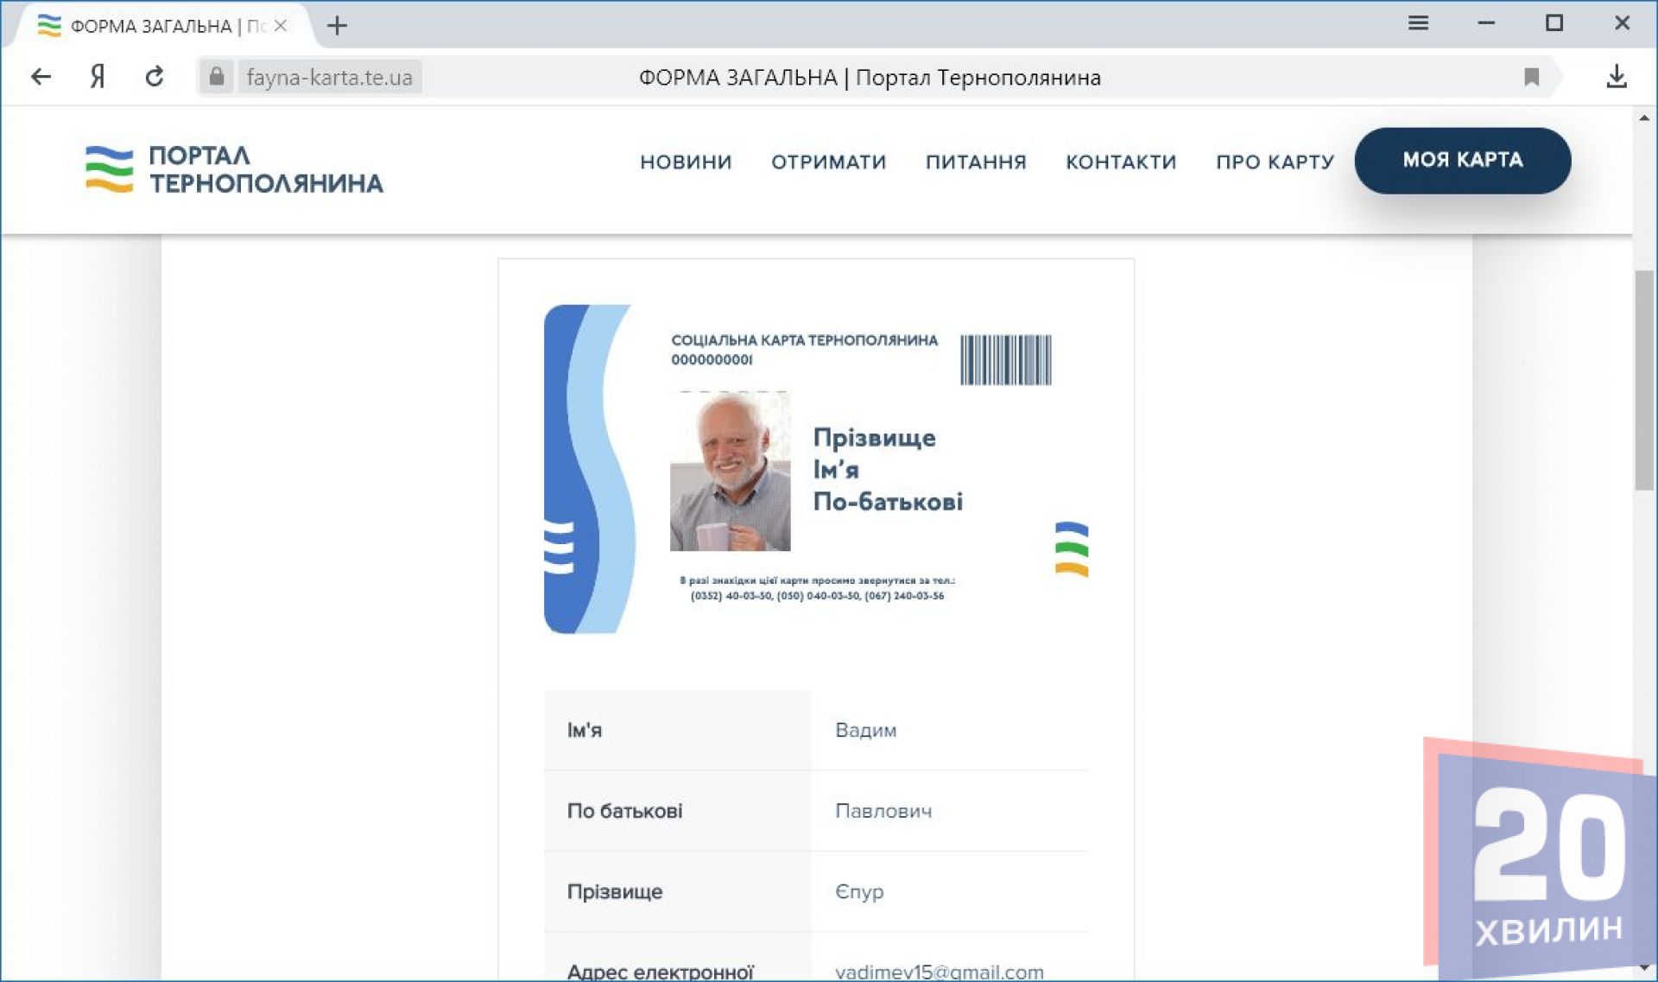The height and width of the screenshot is (982, 1658).
Task: Open Yandex home via the Я icon
Action: coord(98,77)
